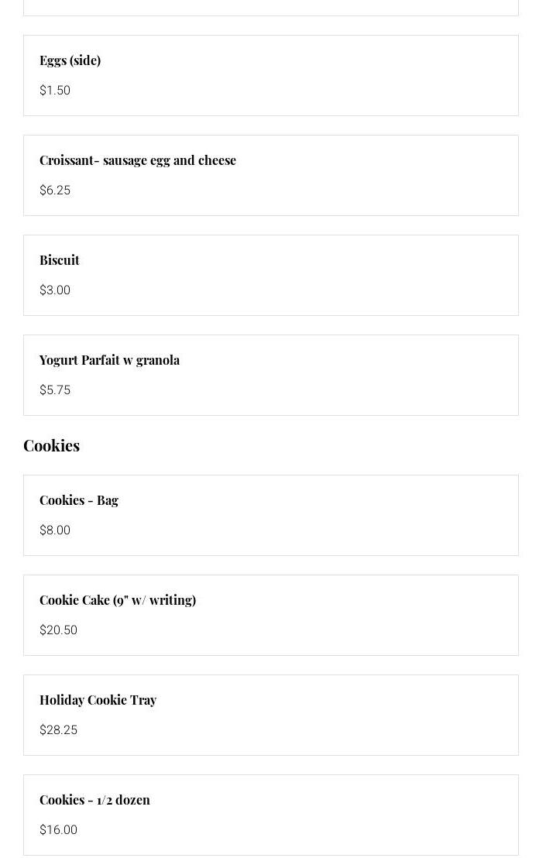Click empty space in Holiday Cookie Tray card
This screenshot has height=858, width=546.
[349, 716]
